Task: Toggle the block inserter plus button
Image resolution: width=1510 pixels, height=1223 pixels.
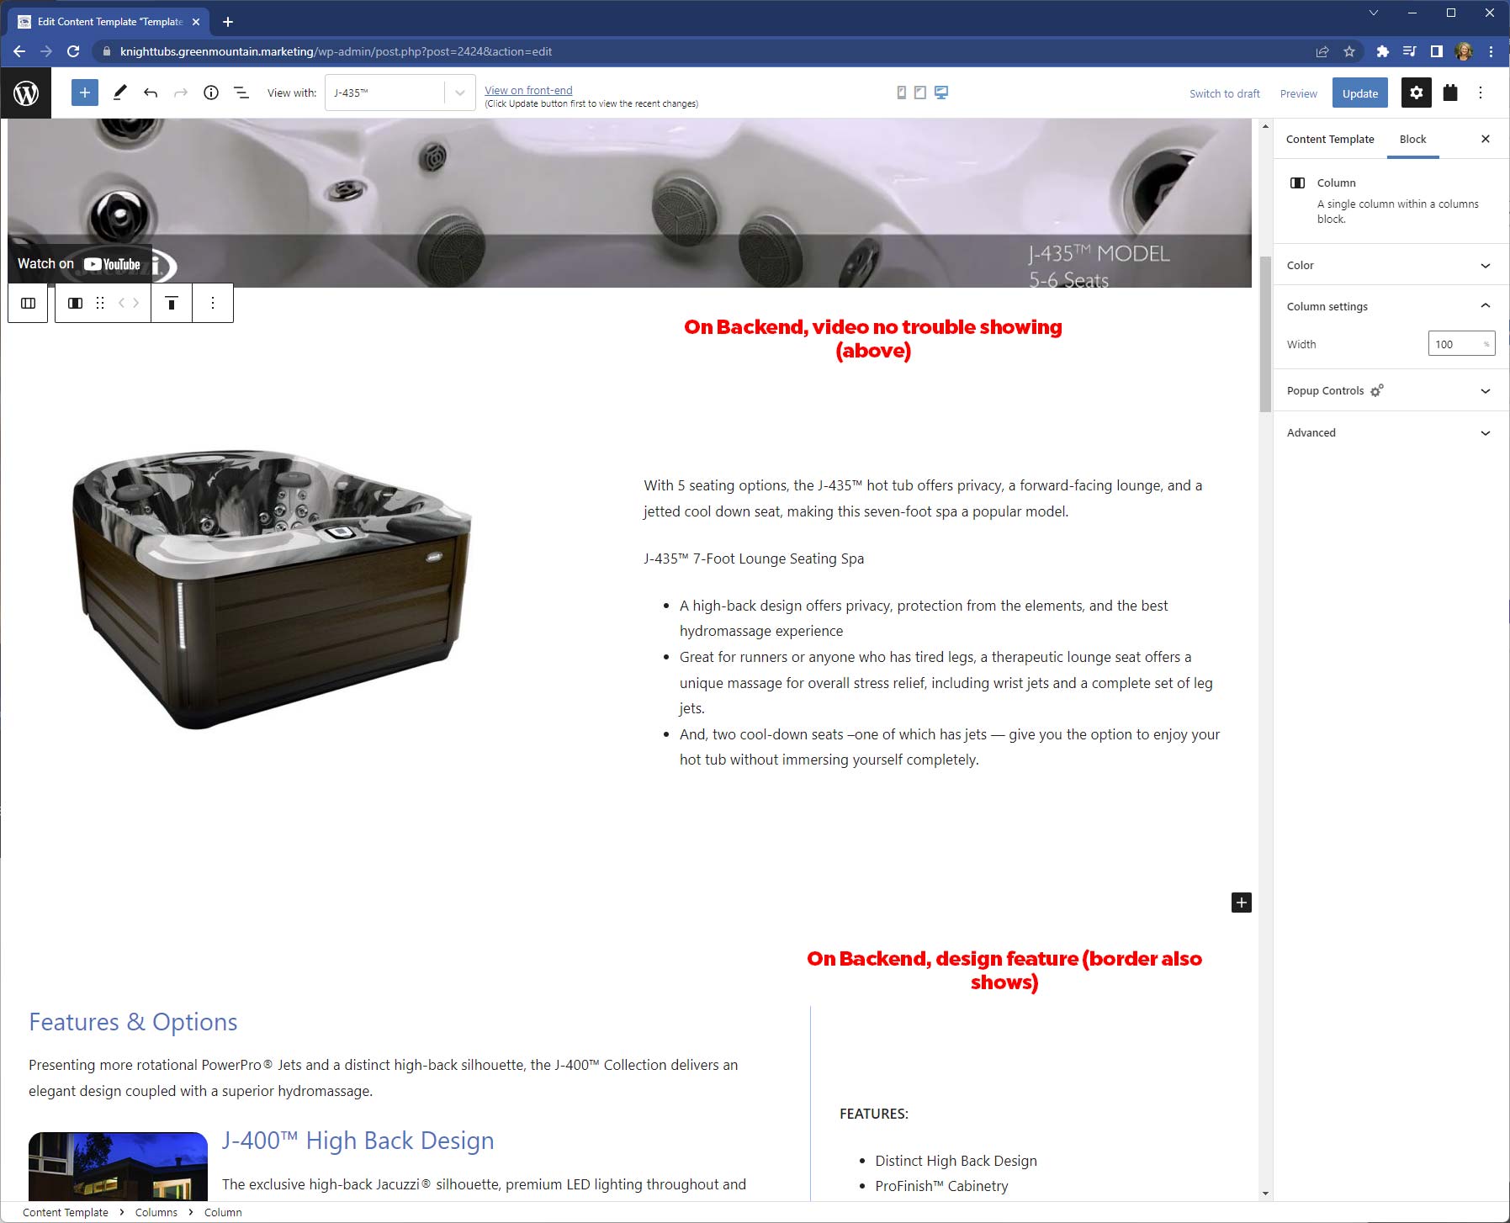Action: point(85,93)
